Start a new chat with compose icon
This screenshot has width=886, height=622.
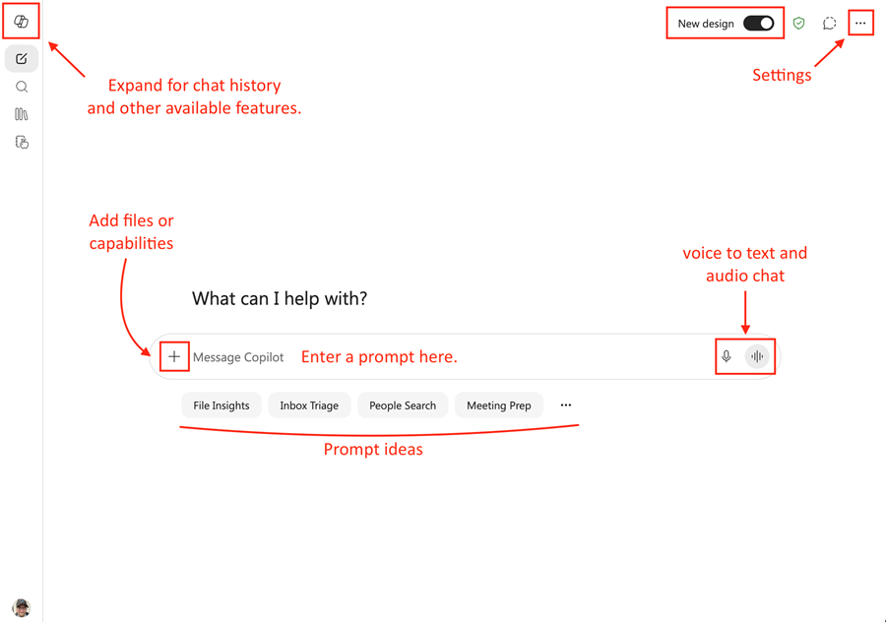tap(22, 59)
